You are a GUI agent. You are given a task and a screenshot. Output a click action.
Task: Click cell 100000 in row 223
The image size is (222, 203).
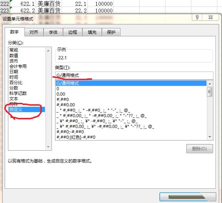pyautogui.click(x=101, y=11)
